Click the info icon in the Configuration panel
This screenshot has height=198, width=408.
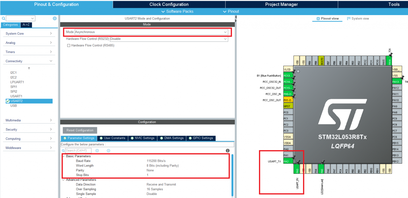coord(228,150)
